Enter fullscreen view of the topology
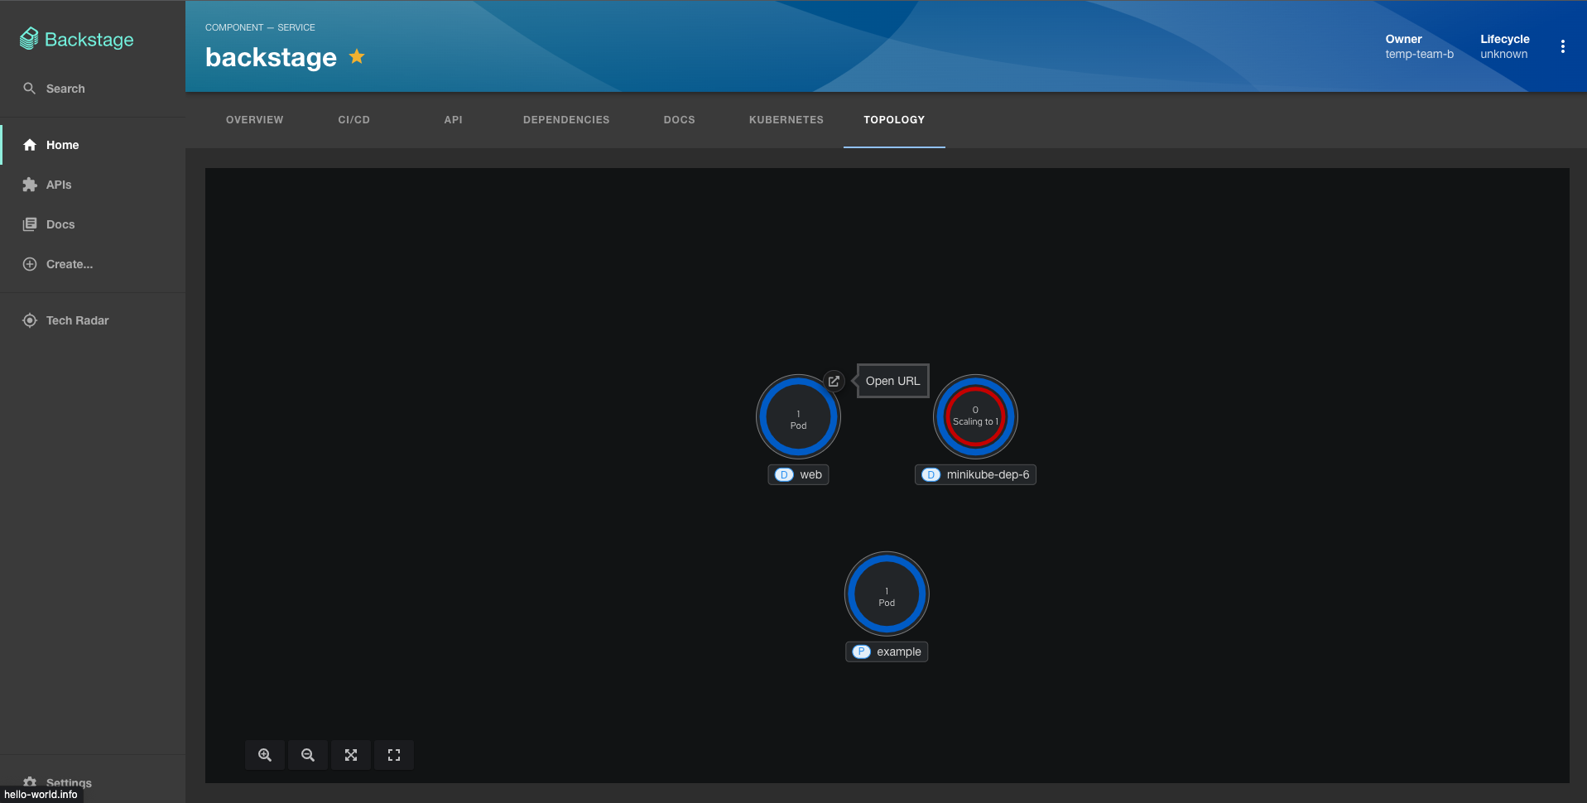Image resolution: width=1587 pixels, height=803 pixels. (393, 754)
